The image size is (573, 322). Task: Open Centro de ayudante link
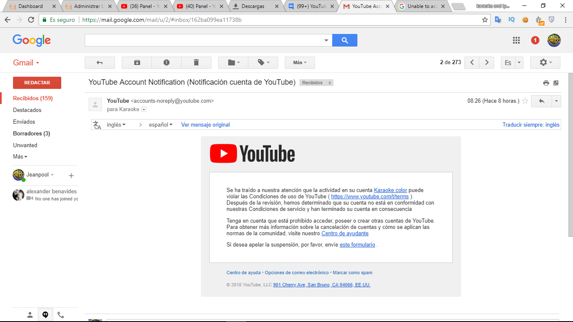click(x=345, y=233)
